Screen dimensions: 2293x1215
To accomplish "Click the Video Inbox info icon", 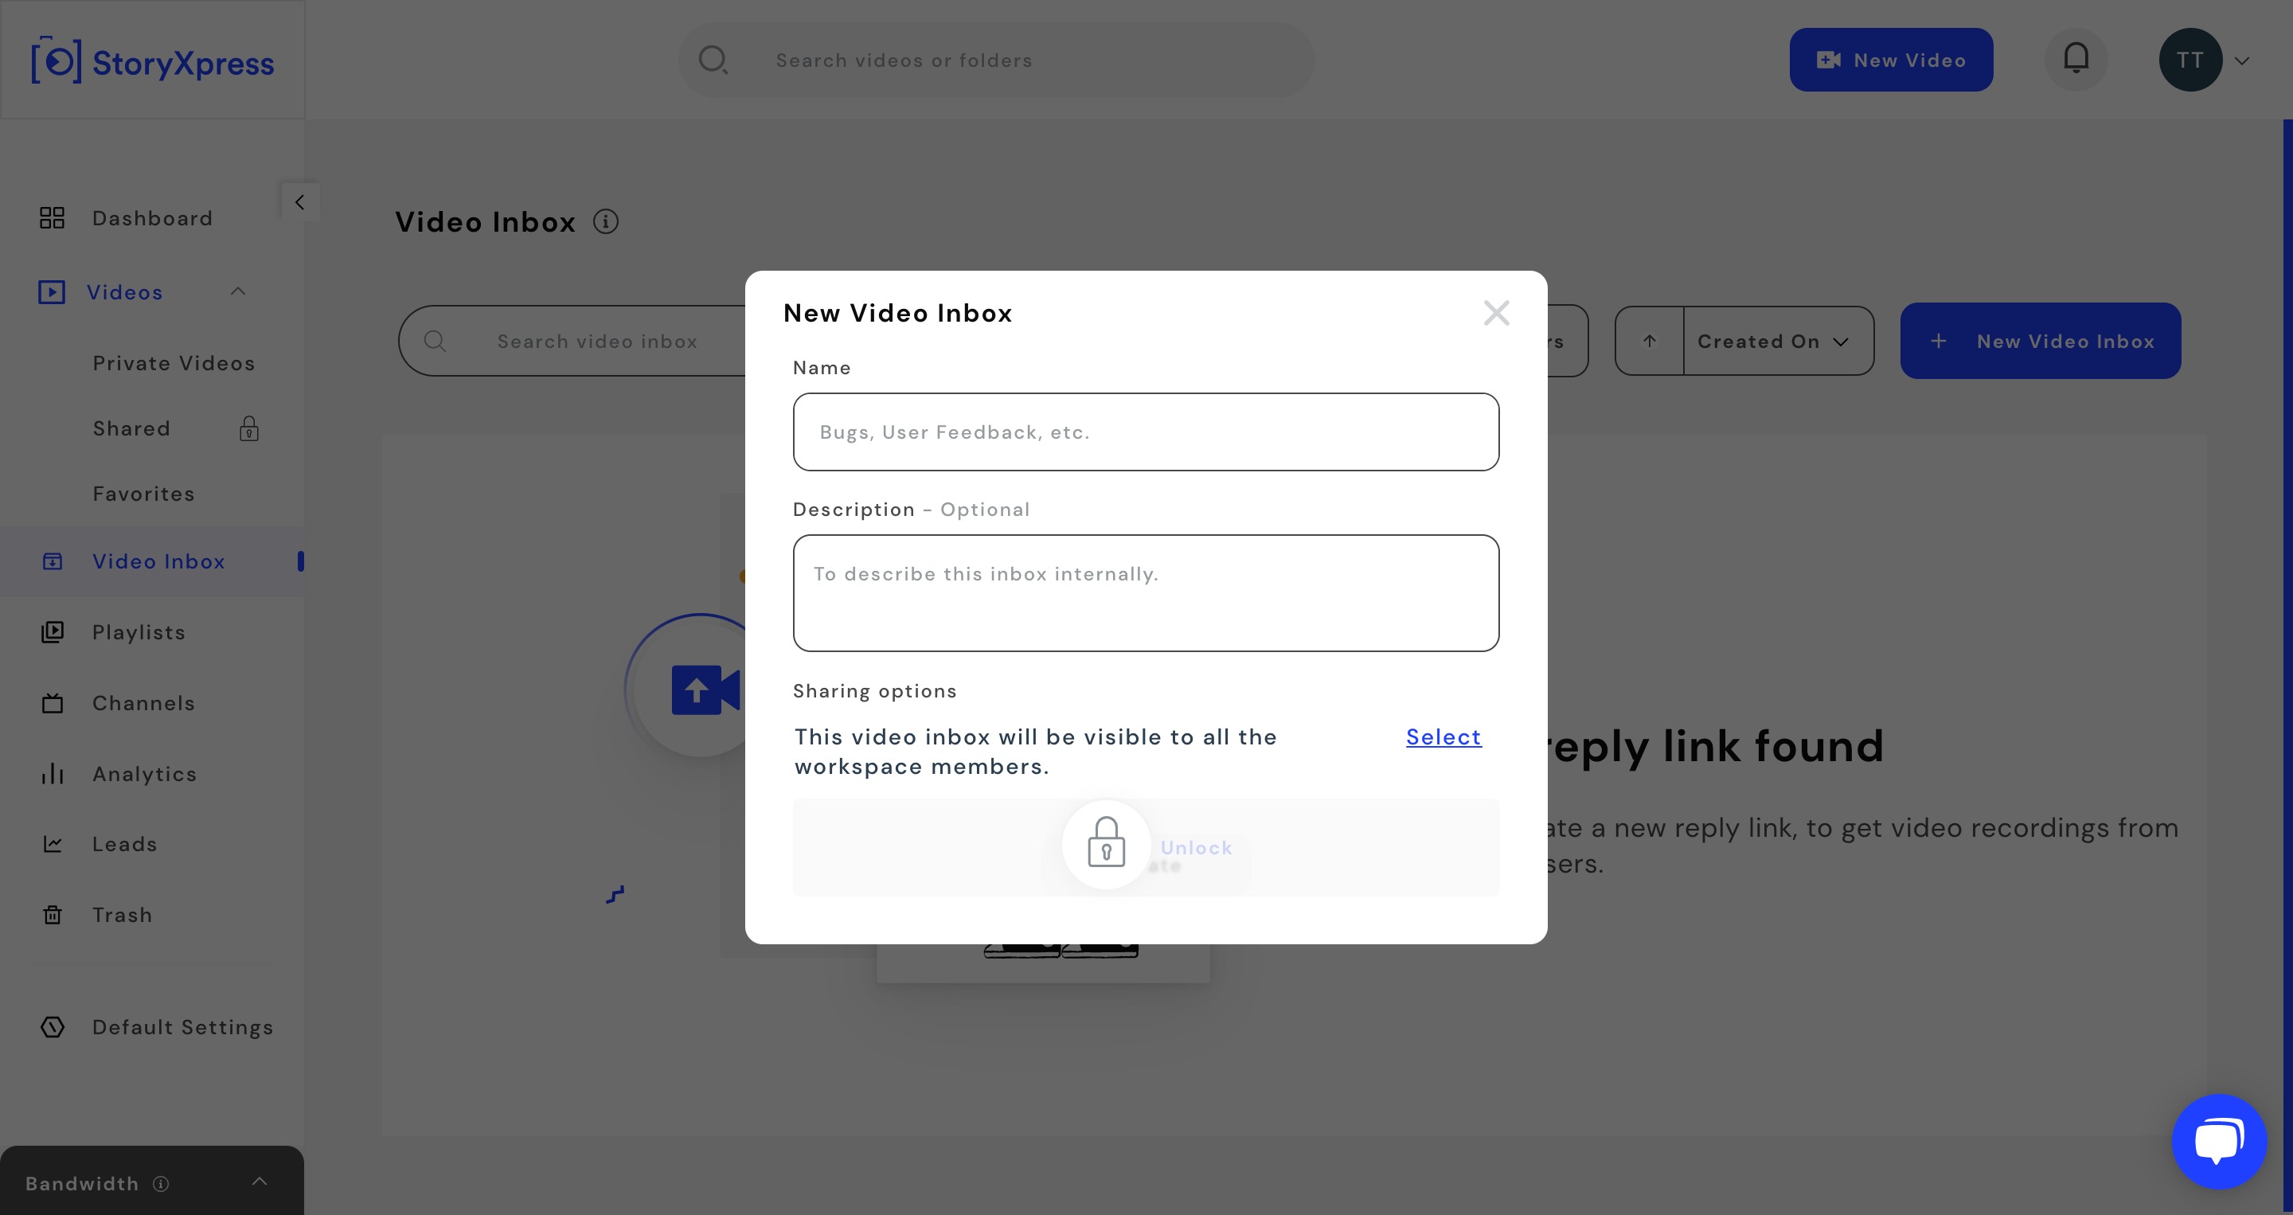I will [x=605, y=221].
